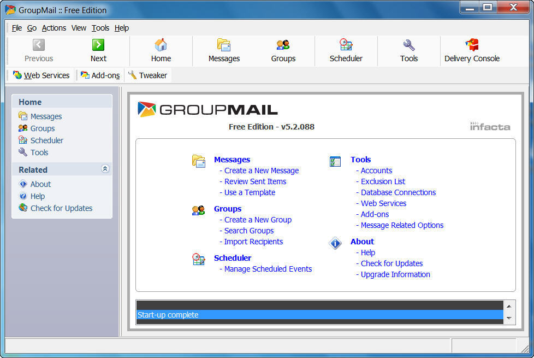Click Create a New Message link
This screenshot has width=534, height=358.
[261, 171]
